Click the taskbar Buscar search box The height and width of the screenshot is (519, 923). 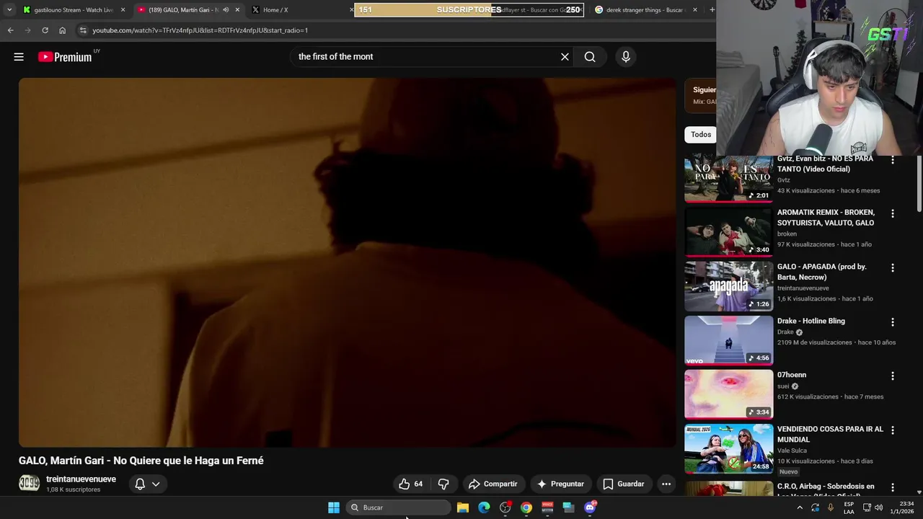click(x=399, y=507)
